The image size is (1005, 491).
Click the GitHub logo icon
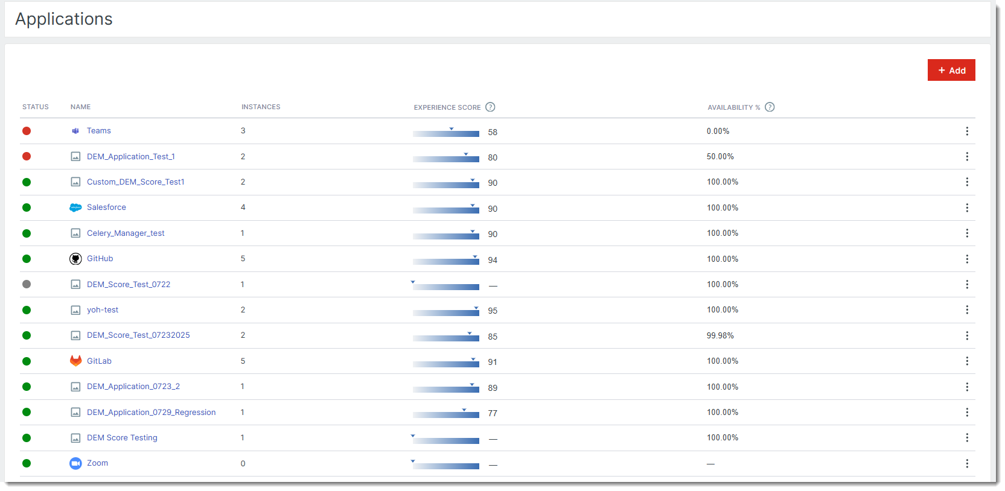coord(75,259)
